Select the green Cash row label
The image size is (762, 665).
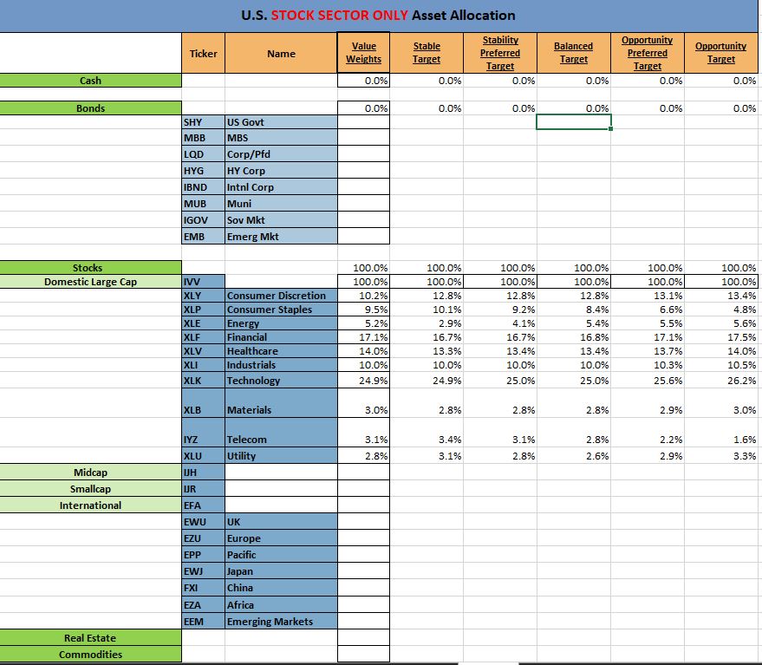coord(90,81)
